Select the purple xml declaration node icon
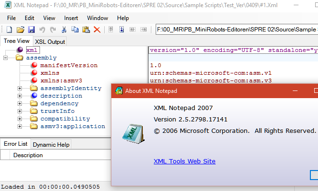Image resolution: width=318 pixels, height=191 pixels. [20, 50]
